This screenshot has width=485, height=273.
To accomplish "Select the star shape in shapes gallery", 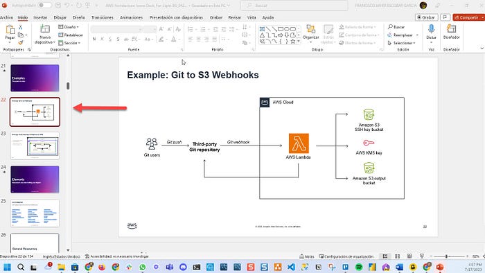I will click(x=292, y=41).
